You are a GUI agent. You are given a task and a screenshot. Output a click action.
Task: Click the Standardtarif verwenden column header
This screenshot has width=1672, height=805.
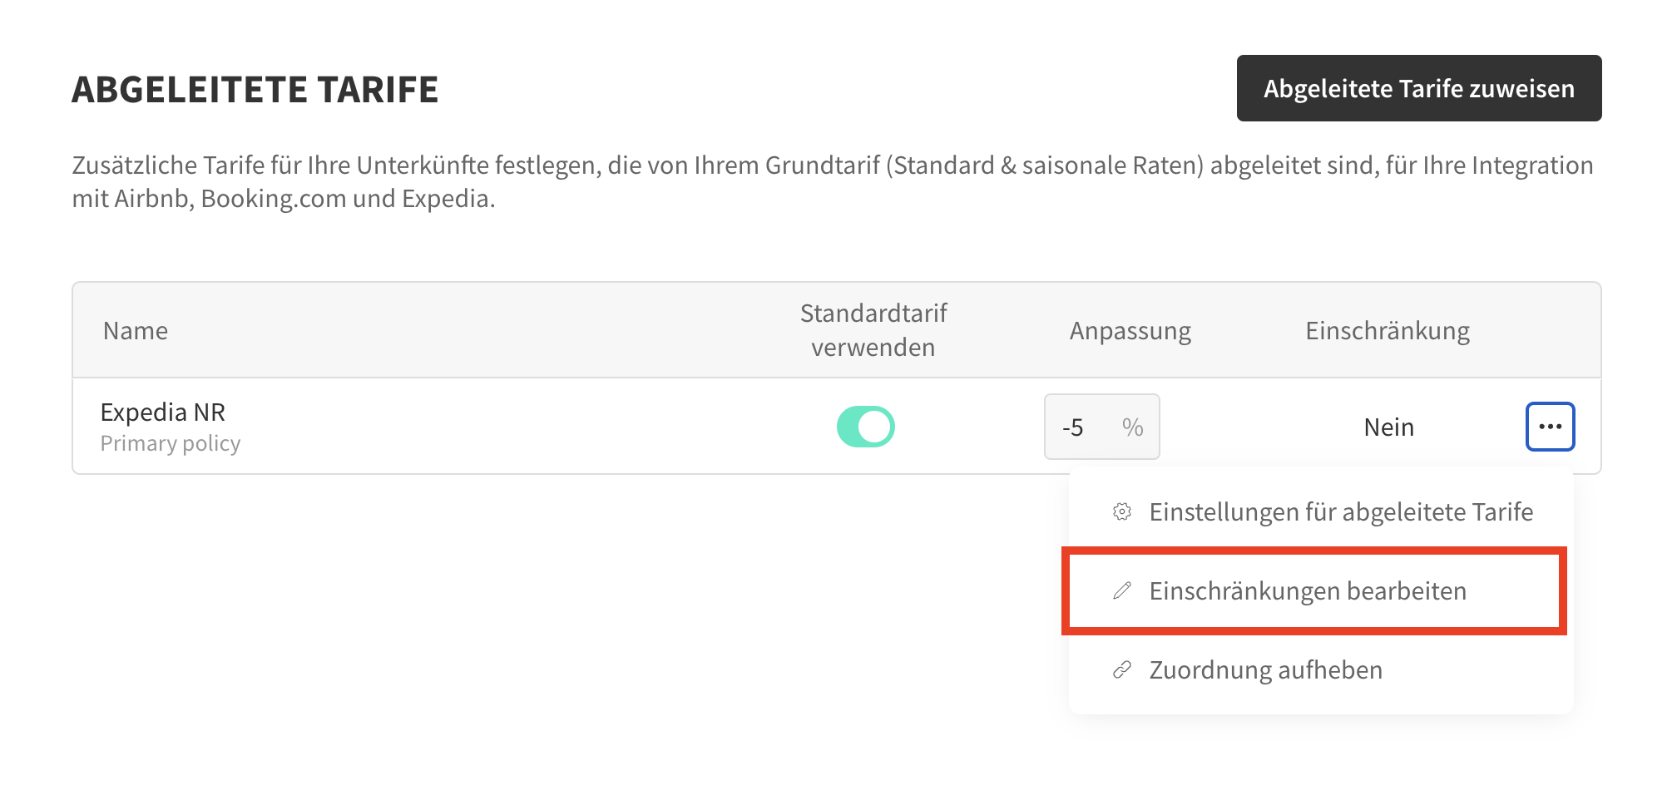pos(873,330)
